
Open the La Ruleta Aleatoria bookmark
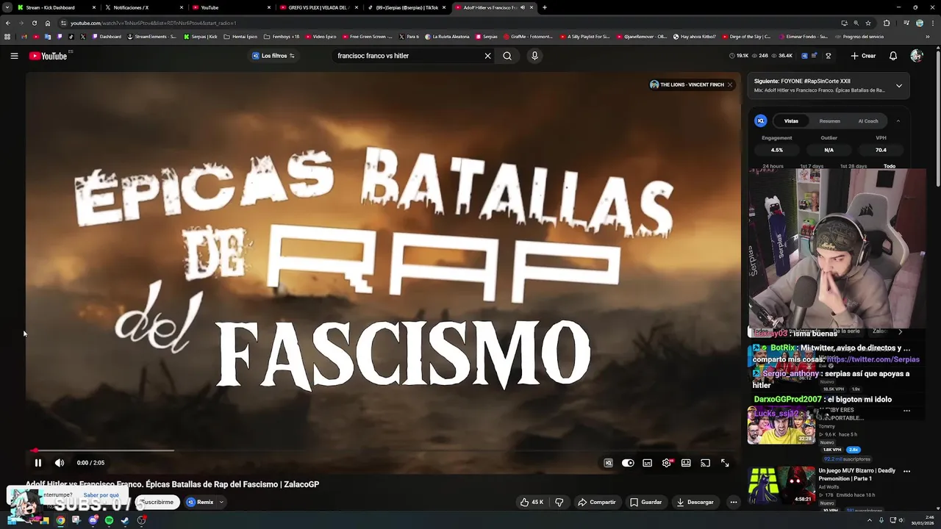coord(447,37)
